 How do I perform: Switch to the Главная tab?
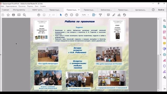click(5, 10)
